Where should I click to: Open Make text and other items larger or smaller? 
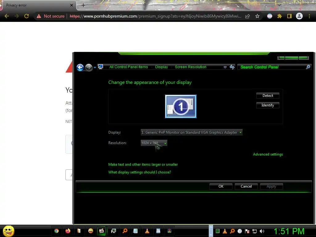pos(143,164)
